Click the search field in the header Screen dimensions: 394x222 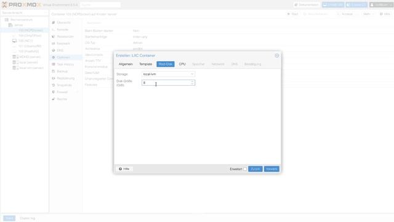click(100, 5)
